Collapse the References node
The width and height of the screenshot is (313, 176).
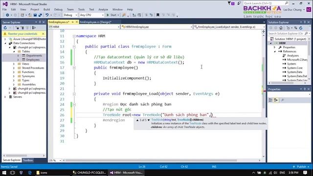tap(274, 51)
